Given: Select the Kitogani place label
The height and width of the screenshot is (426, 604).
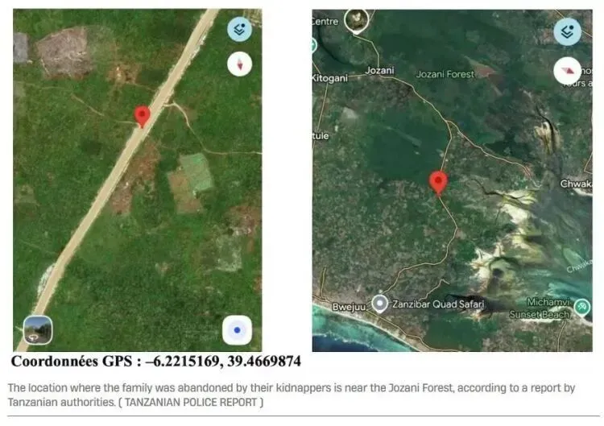Looking at the screenshot, I should [329, 78].
